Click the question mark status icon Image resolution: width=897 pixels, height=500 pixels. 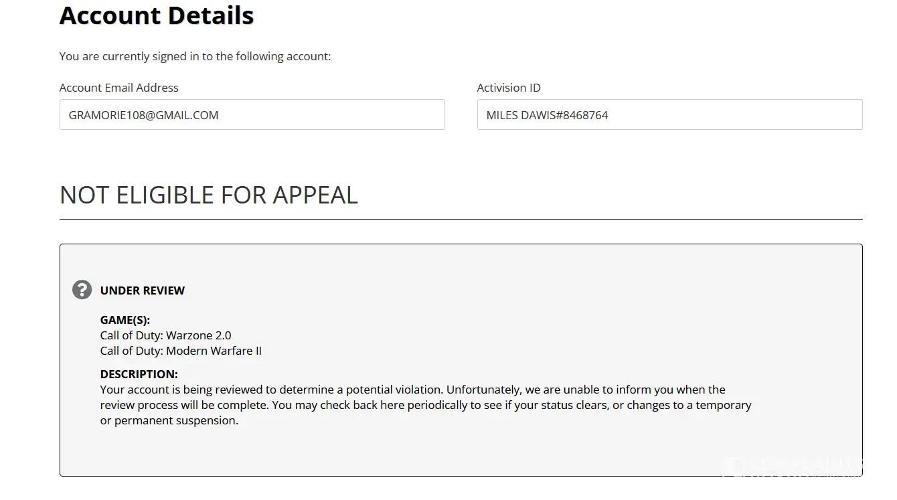82,290
